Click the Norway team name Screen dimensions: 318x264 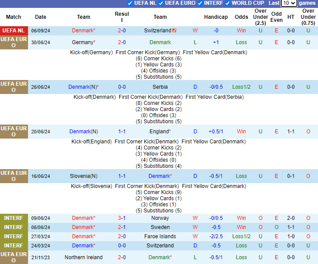pos(160,218)
